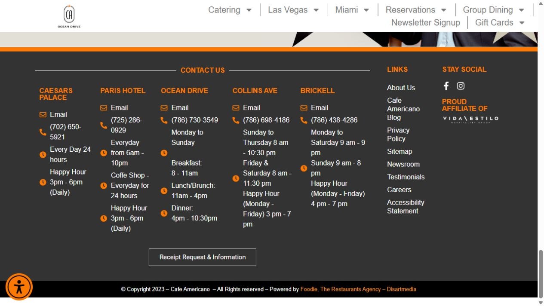
Task: Click the Cafe Americano Ocean Drive logo
Action: (69, 16)
